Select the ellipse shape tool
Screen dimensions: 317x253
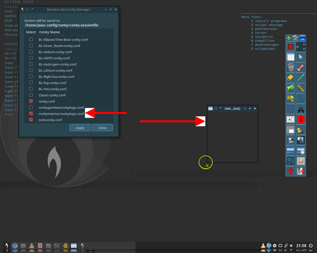[301, 99]
